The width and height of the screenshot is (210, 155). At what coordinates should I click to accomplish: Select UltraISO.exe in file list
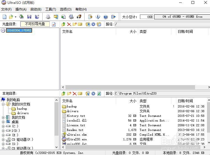(x=77, y=139)
